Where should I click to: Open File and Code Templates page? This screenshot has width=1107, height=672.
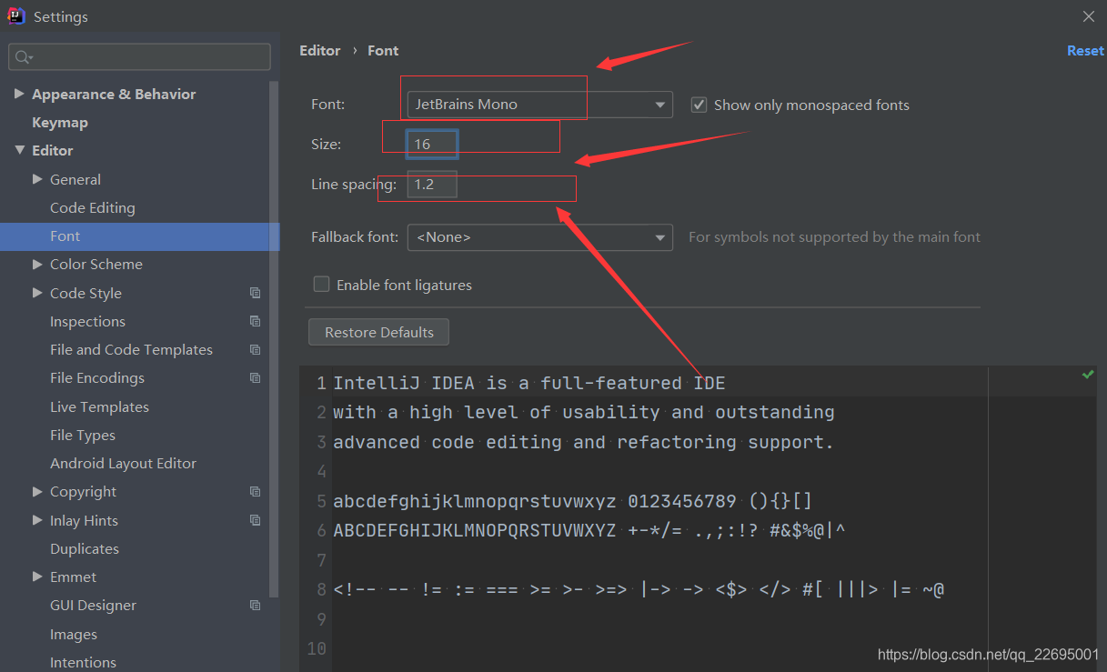[131, 349]
